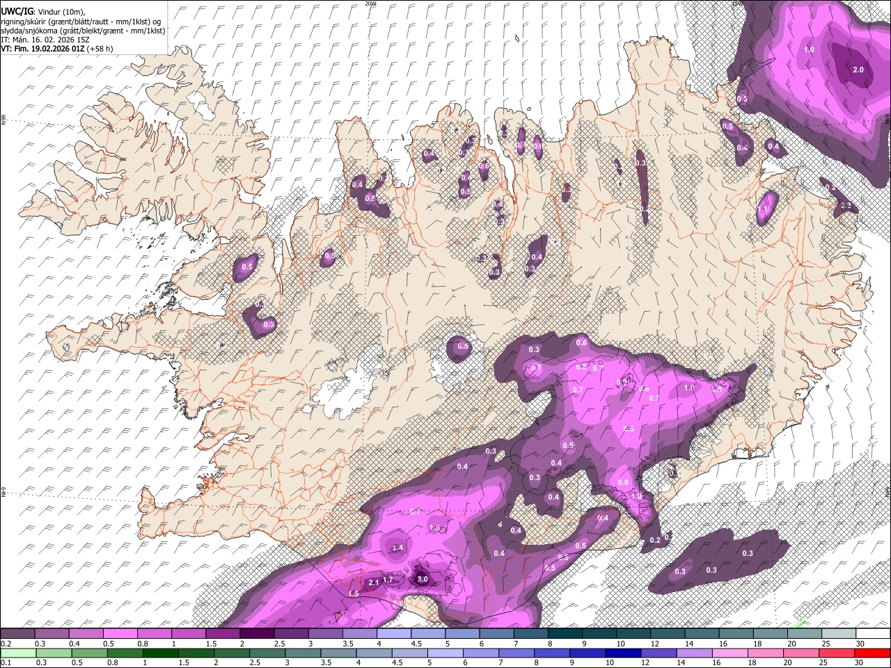Image resolution: width=891 pixels, height=668 pixels.
Task: Click the '3.0' snowfall value on the map
Action: click(422, 579)
